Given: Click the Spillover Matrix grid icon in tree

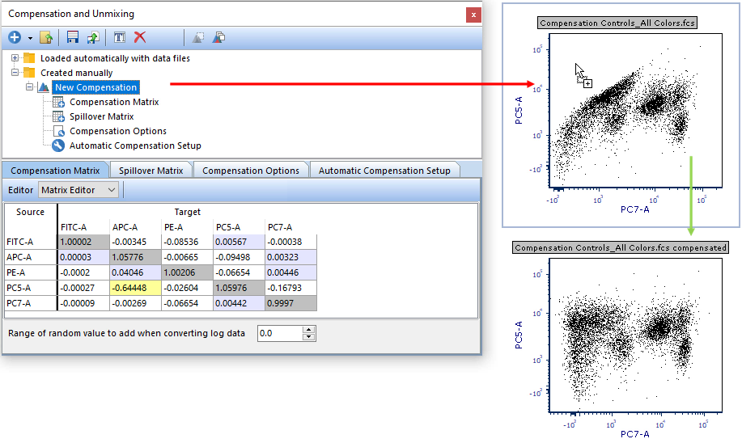Looking at the screenshot, I should coord(58,116).
